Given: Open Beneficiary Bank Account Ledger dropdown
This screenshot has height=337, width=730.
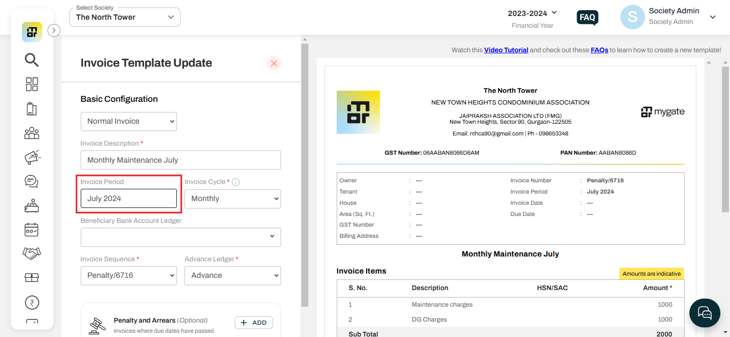Looking at the screenshot, I should 181,237.
